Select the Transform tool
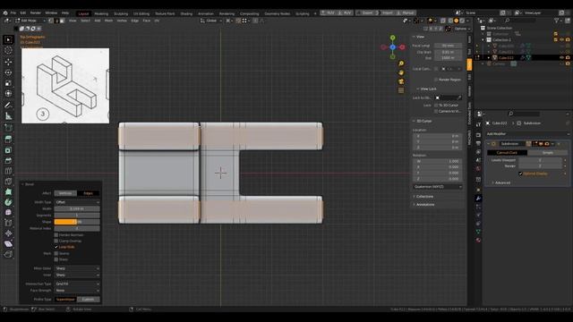This screenshot has height=322, width=573. pos(8,93)
